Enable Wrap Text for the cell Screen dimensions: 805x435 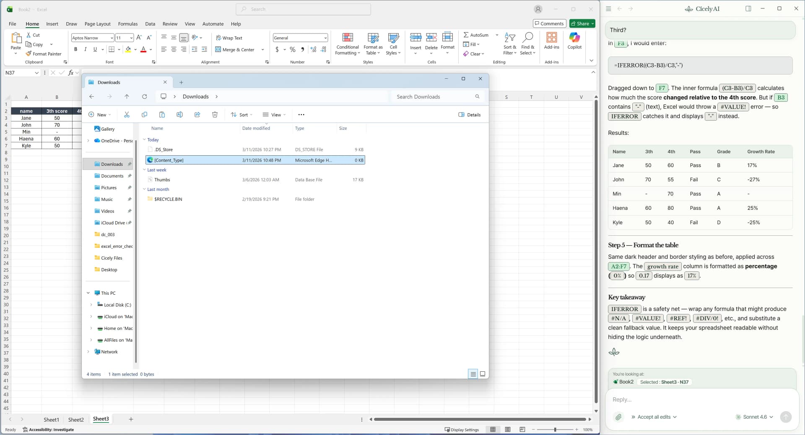(x=229, y=38)
